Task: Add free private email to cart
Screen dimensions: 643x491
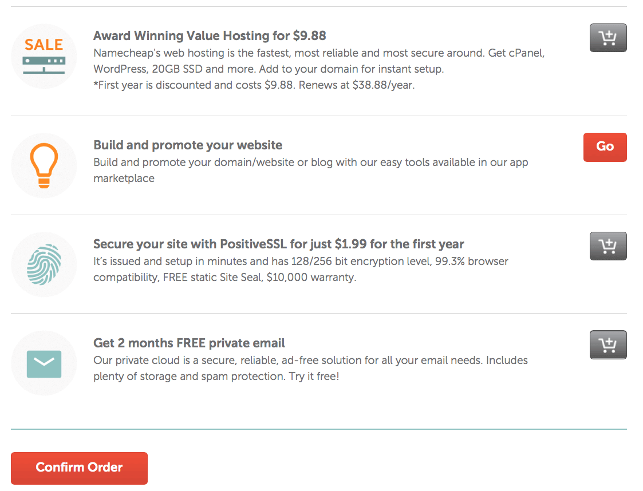Action: (x=608, y=345)
